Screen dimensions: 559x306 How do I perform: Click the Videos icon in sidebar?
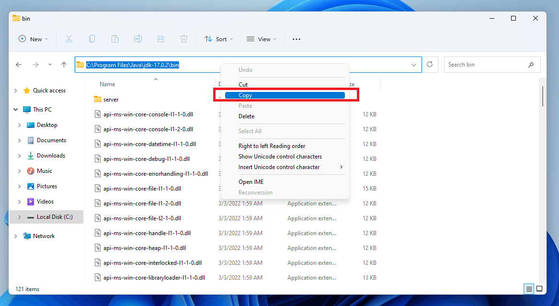(x=31, y=202)
